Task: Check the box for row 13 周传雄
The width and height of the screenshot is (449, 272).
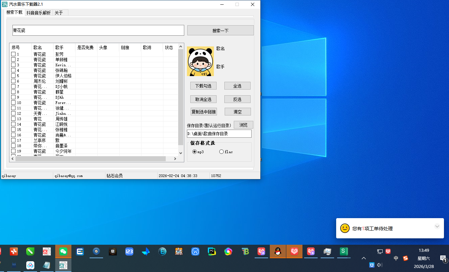Action: [x=13, y=119]
